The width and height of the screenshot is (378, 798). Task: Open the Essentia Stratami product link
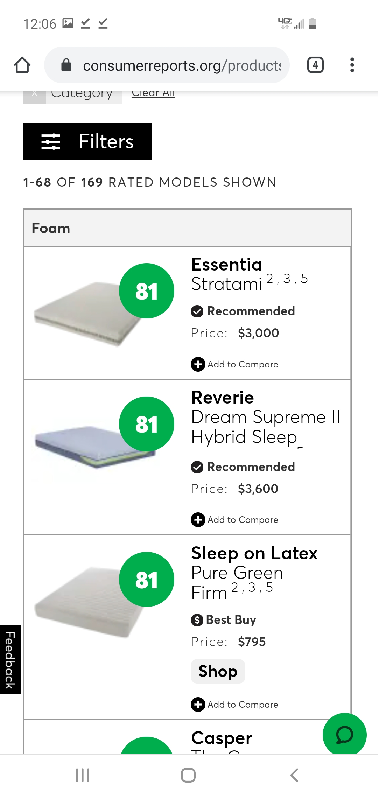(x=227, y=274)
